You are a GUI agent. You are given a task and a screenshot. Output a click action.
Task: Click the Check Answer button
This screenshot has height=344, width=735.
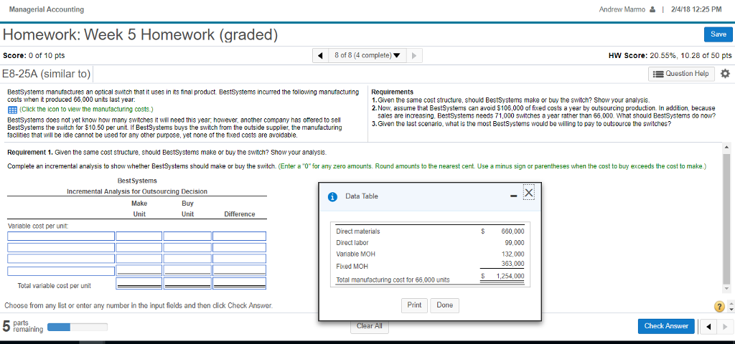666,326
